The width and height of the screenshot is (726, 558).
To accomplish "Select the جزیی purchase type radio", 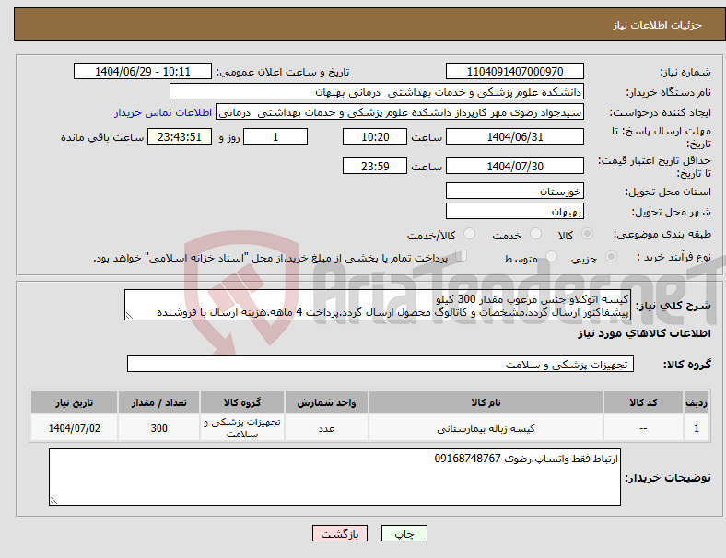I will point(611,256).
